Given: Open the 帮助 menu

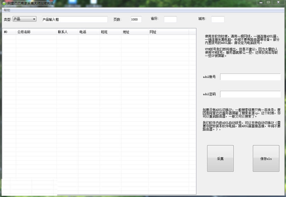Looking at the screenshot, I should [x=7, y=10].
